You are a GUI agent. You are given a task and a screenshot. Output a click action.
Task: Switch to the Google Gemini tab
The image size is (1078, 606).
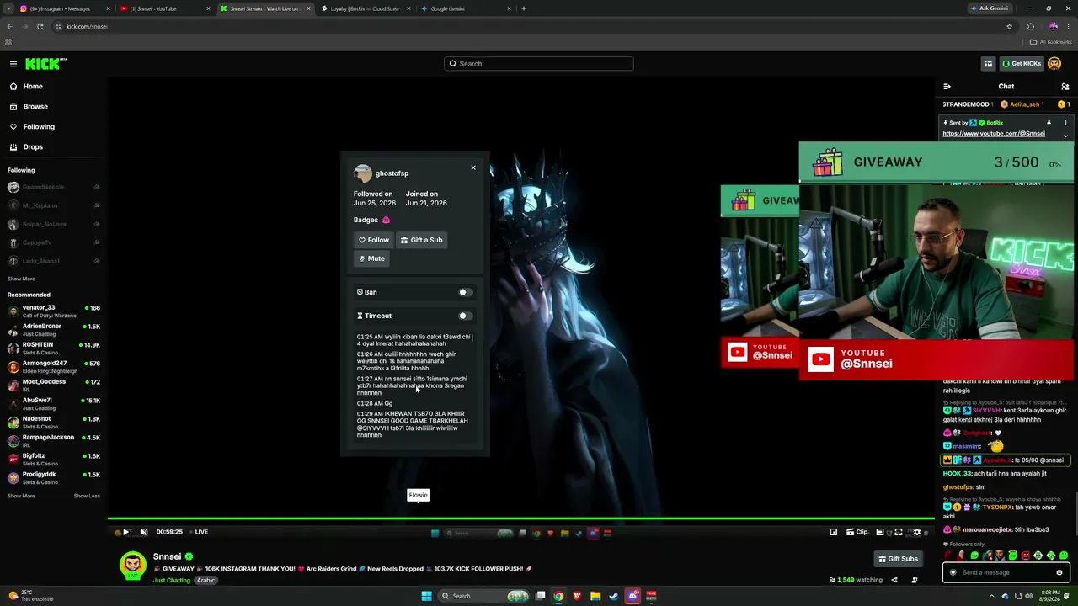click(x=466, y=8)
